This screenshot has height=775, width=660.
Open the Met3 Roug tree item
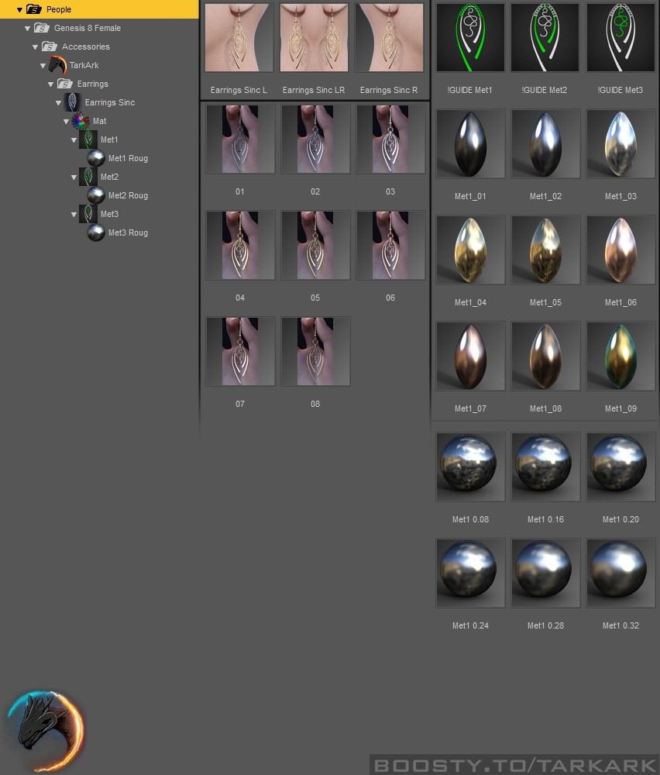118,232
